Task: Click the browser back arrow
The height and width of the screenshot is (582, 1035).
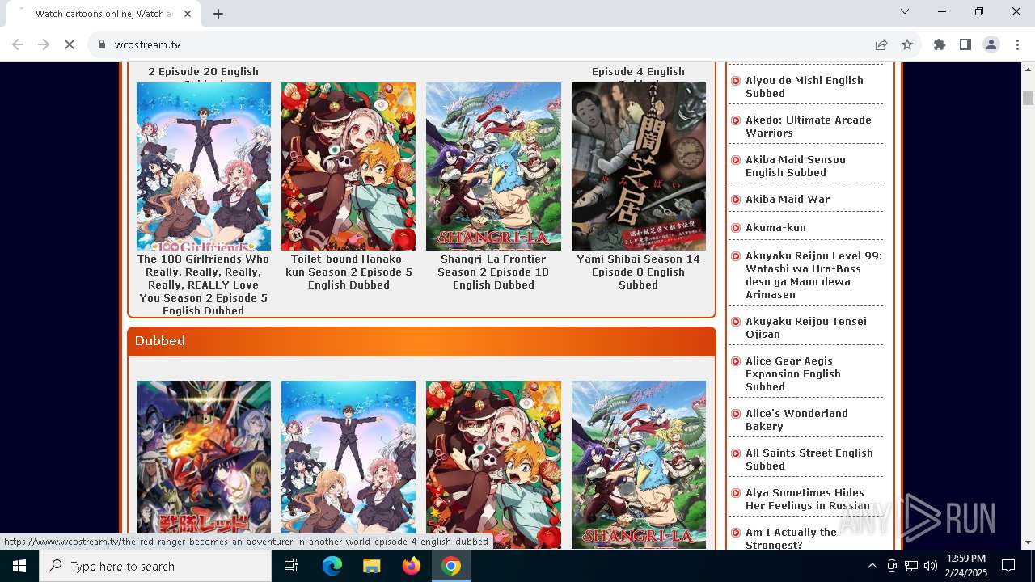Action: [x=18, y=44]
